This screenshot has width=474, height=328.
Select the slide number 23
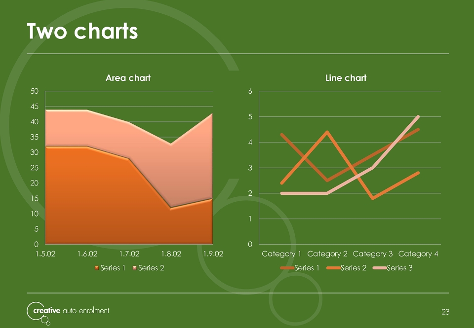[445, 312]
